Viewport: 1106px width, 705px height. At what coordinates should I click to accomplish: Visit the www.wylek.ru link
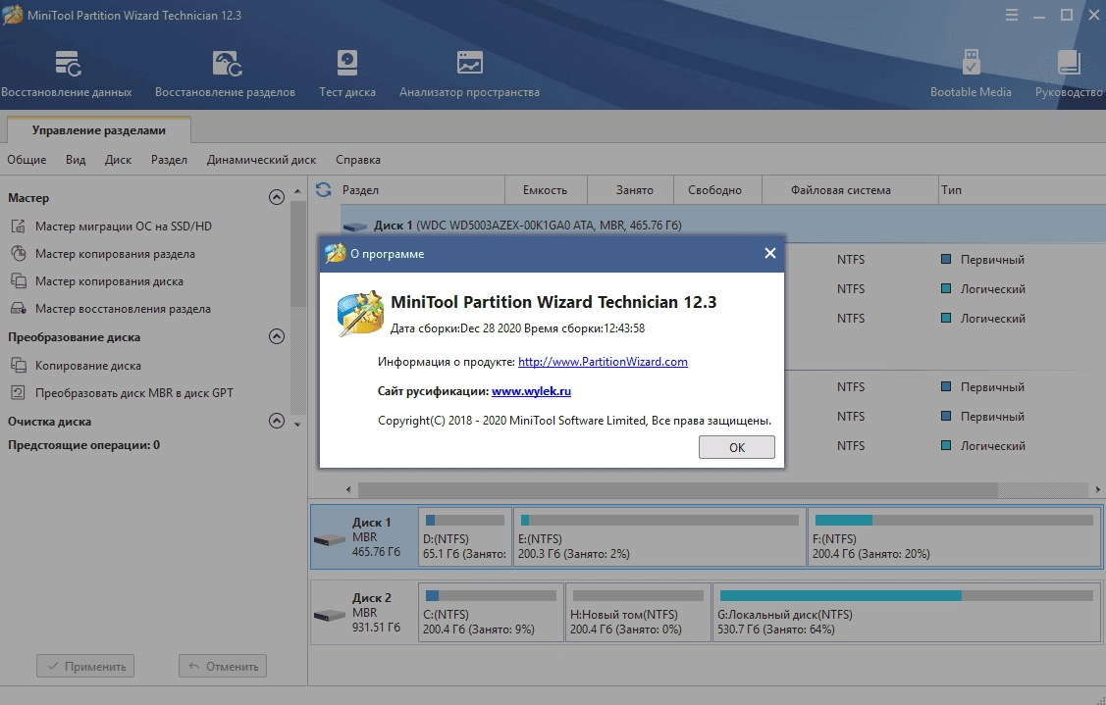(x=531, y=391)
